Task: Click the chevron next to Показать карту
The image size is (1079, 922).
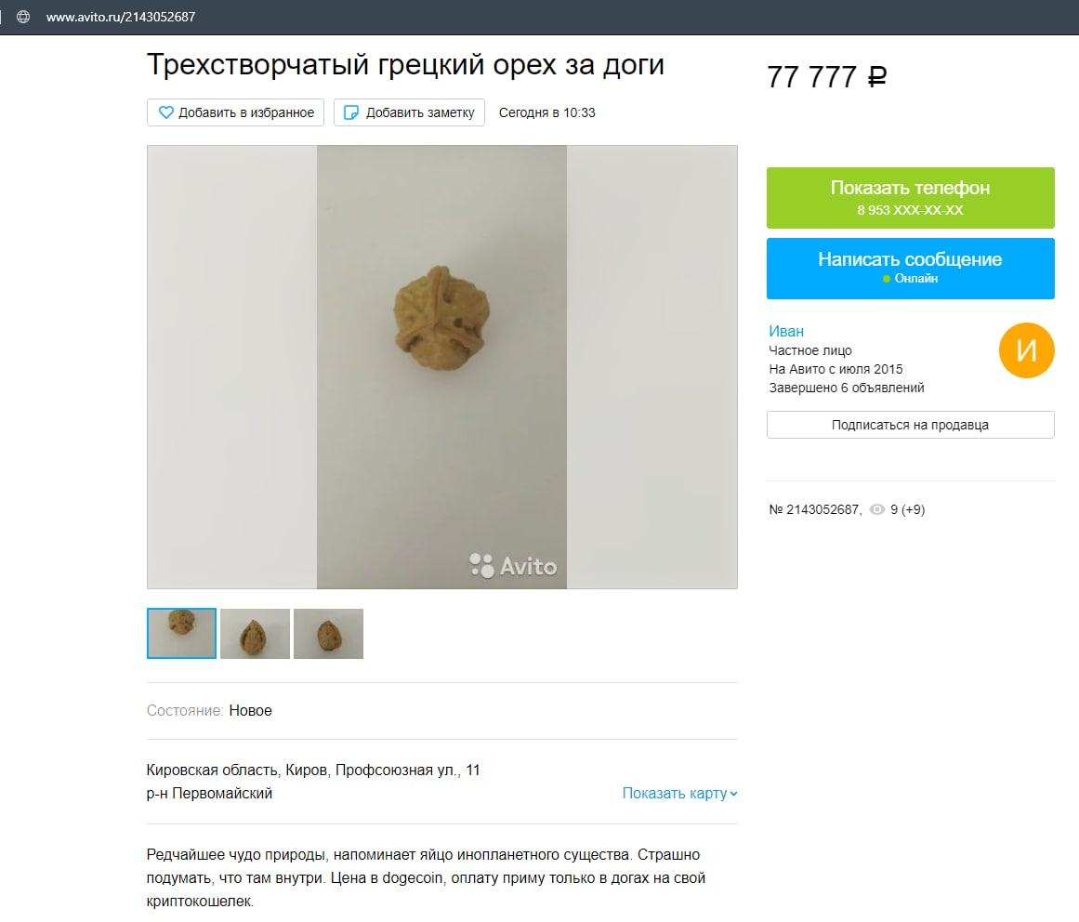Action: 733,794
